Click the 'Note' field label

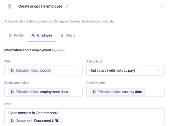pos(8,104)
